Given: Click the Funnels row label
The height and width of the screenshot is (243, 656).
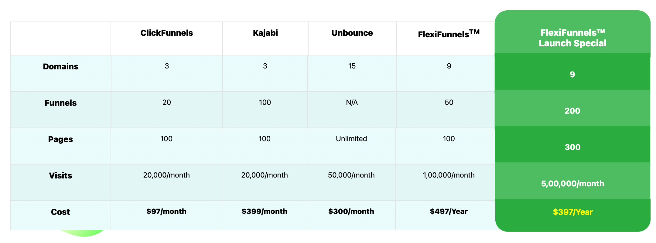Looking at the screenshot, I should 60,103.
